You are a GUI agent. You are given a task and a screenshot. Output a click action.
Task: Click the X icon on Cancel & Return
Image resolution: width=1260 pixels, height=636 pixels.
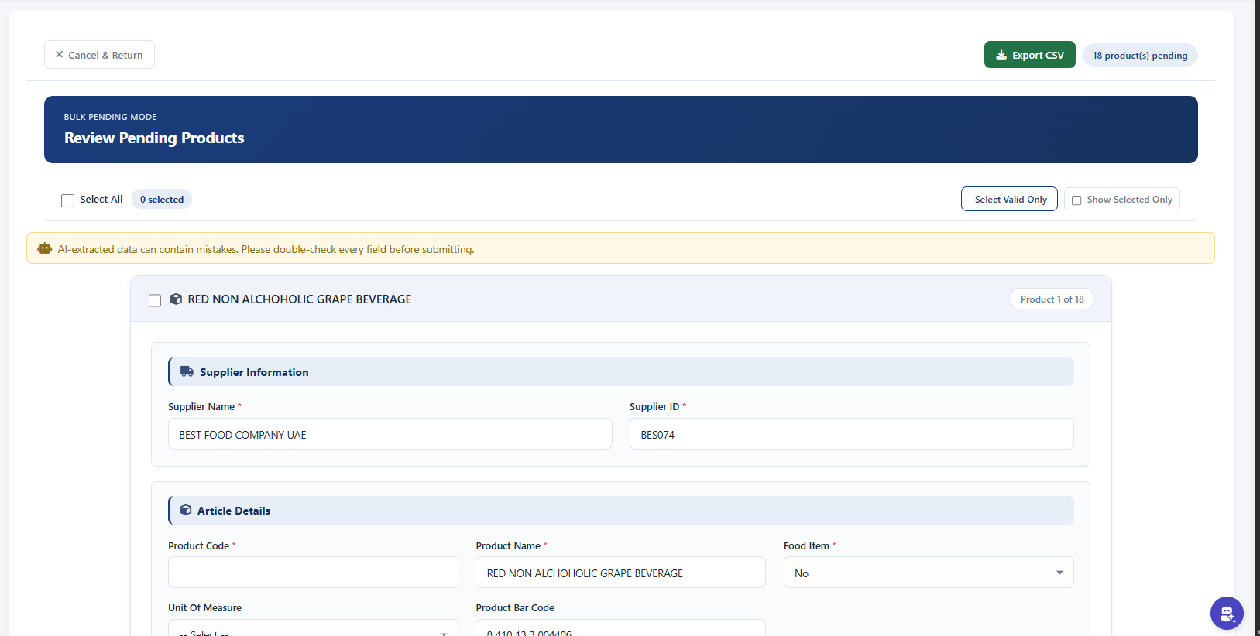[59, 55]
